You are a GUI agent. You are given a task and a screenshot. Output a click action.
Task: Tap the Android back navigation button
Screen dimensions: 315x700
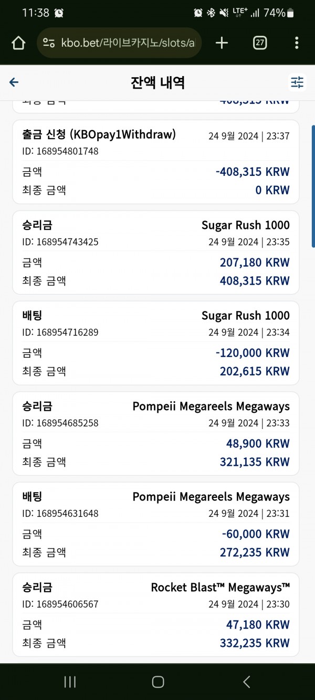(246, 682)
